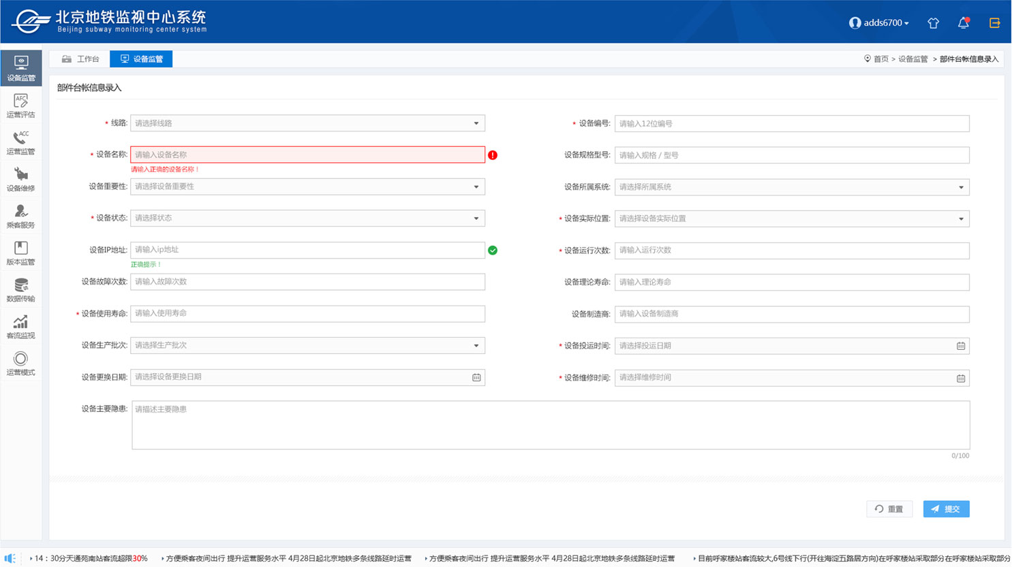Click the logout icon in header
Screen dimensions: 1012x567
click(x=994, y=23)
